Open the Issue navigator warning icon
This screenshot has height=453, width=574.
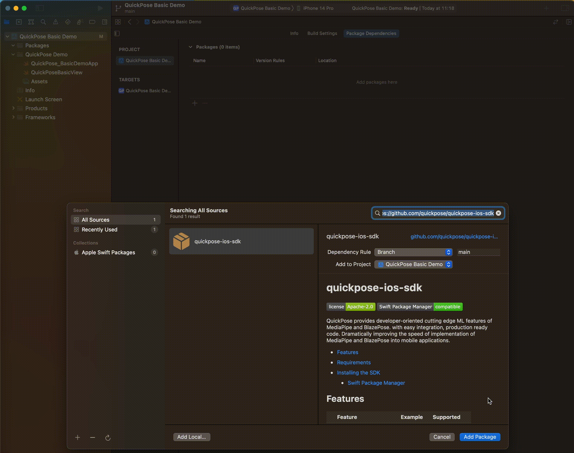[x=56, y=22]
